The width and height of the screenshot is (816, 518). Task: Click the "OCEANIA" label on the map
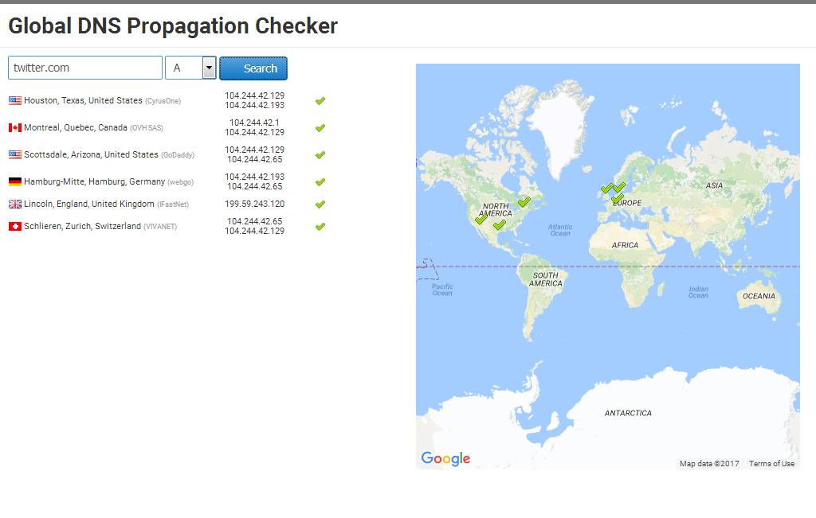(759, 296)
